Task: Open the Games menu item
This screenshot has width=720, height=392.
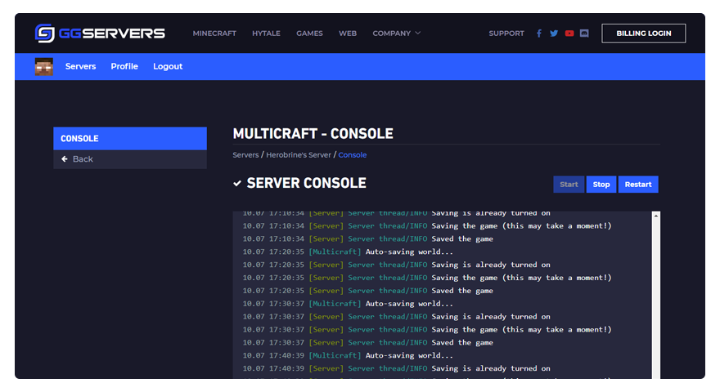Action: tap(309, 33)
